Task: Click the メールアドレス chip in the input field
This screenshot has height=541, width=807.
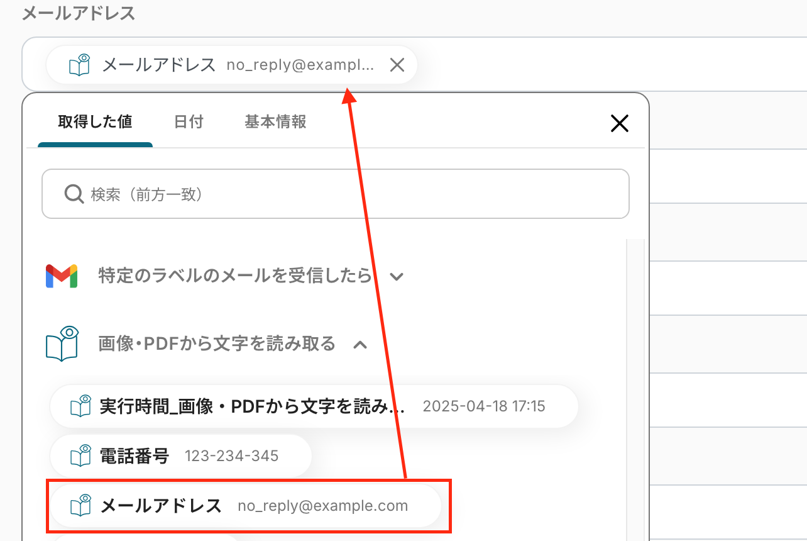Action: (232, 65)
